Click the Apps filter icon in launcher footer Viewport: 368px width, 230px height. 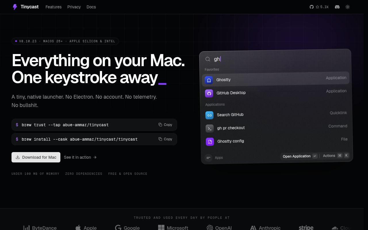coord(208,158)
